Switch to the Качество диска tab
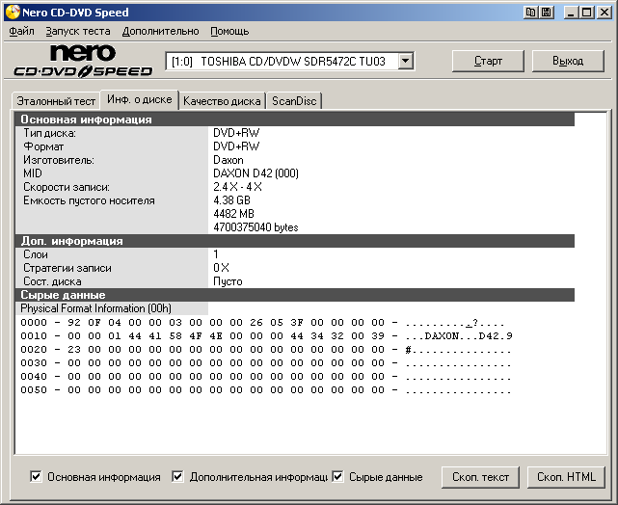 [x=222, y=101]
